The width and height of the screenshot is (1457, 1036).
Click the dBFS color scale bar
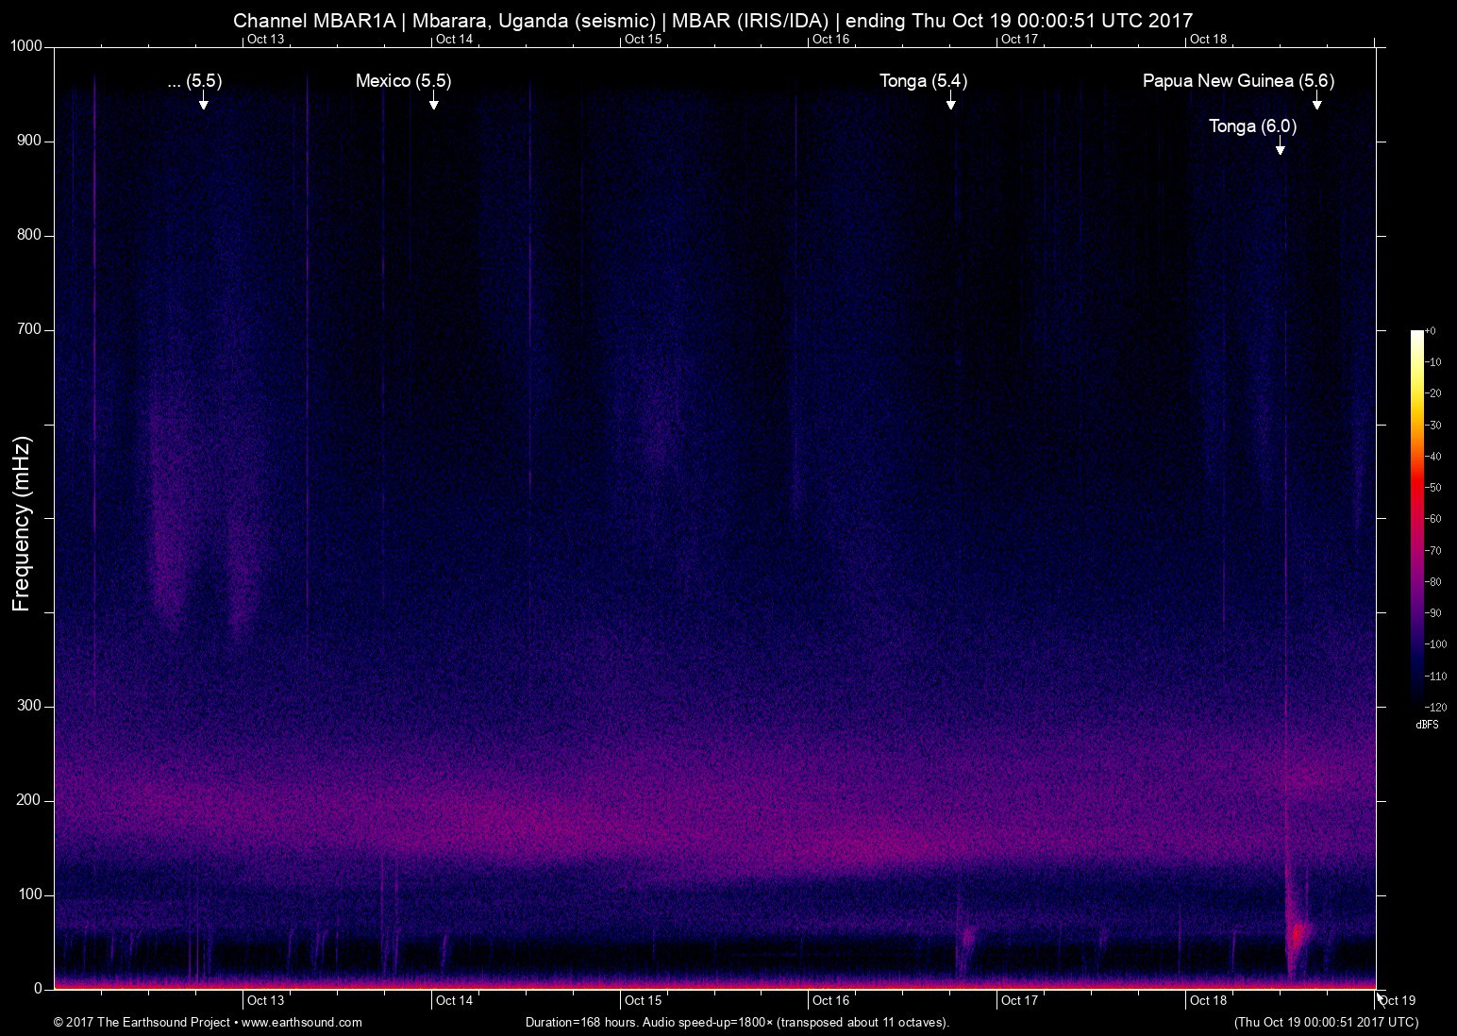tap(1416, 517)
